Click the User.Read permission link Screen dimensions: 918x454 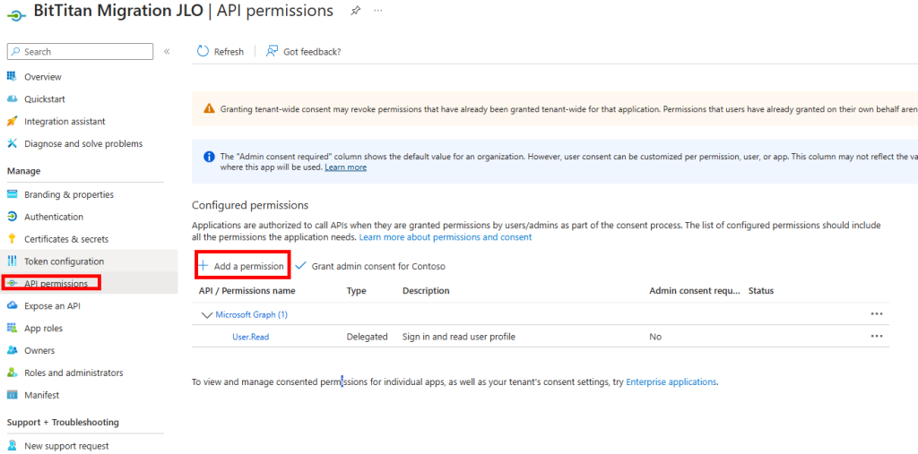(251, 337)
